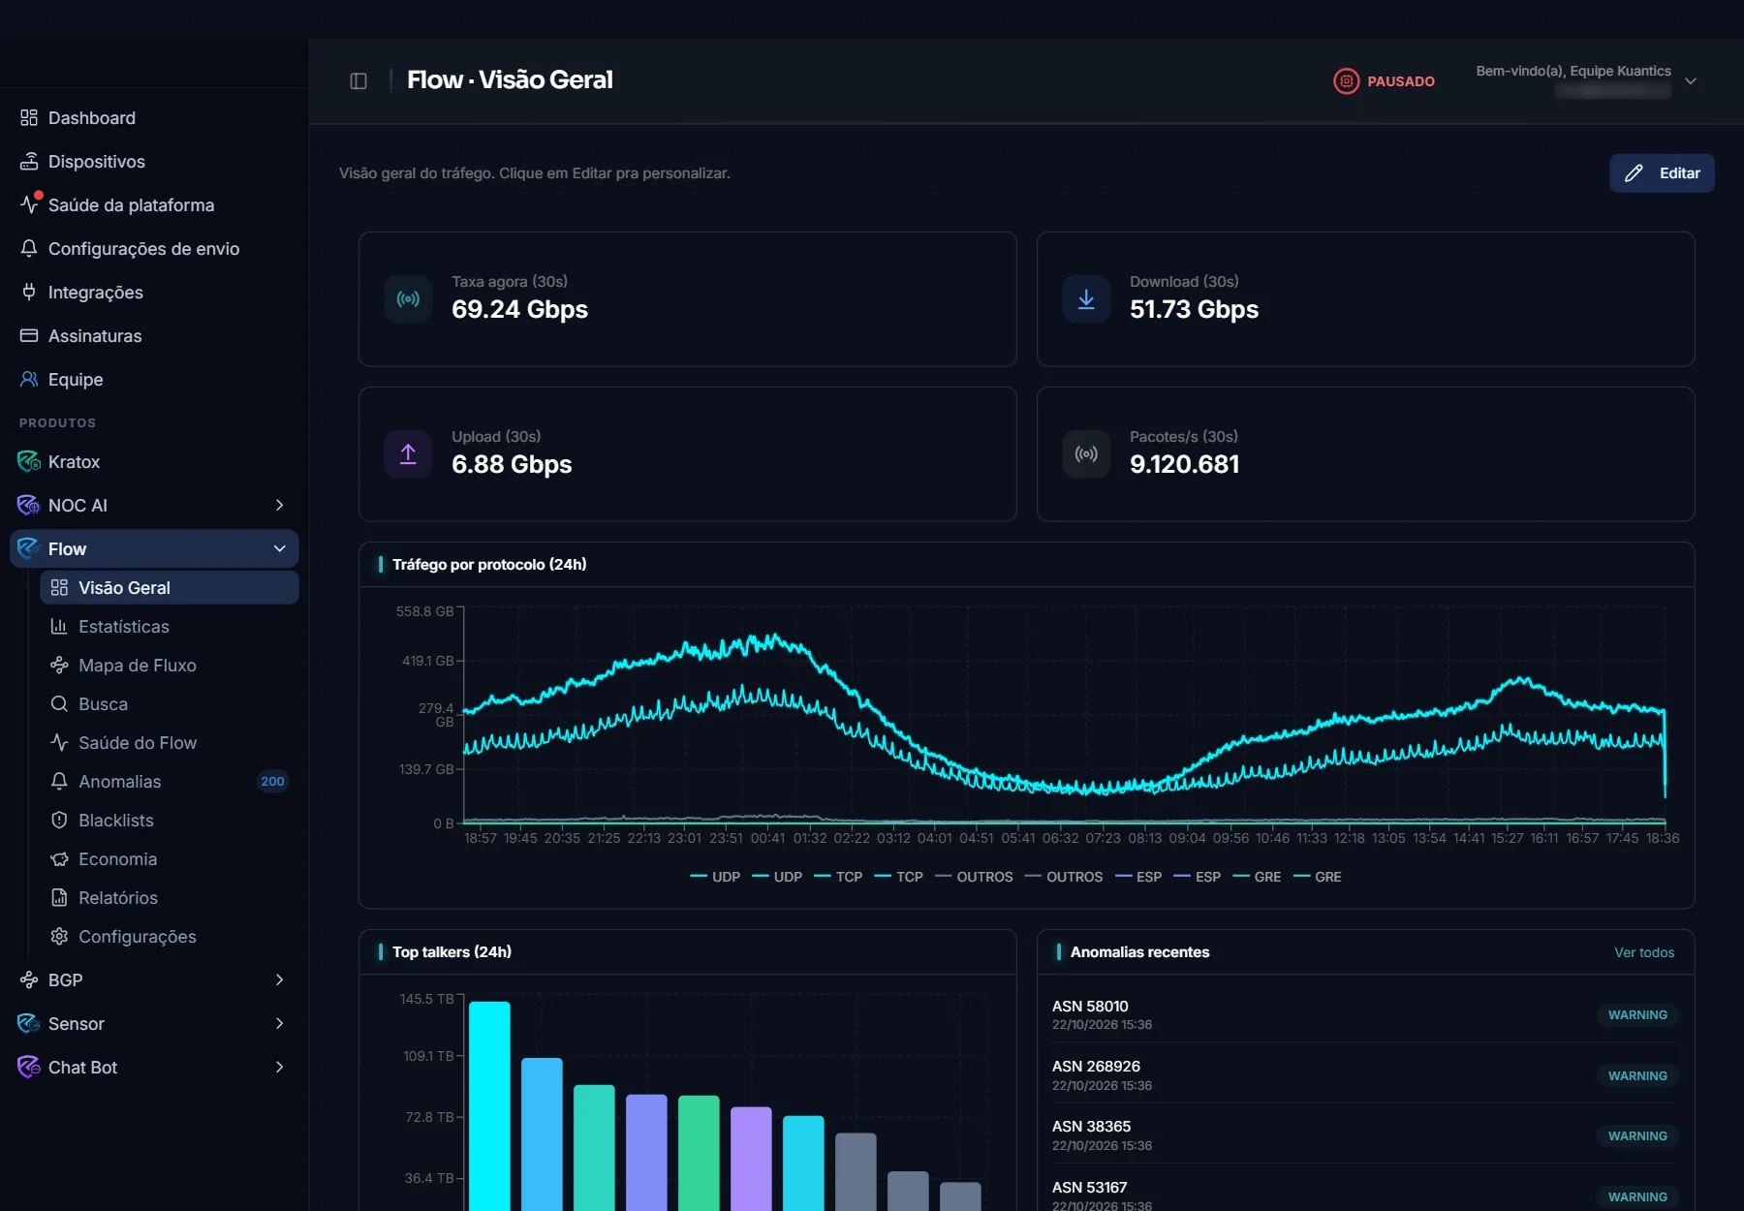Viewport: 1744px width, 1211px height.
Task: Open anomaly ASN 268926 entry
Action: point(1365,1074)
